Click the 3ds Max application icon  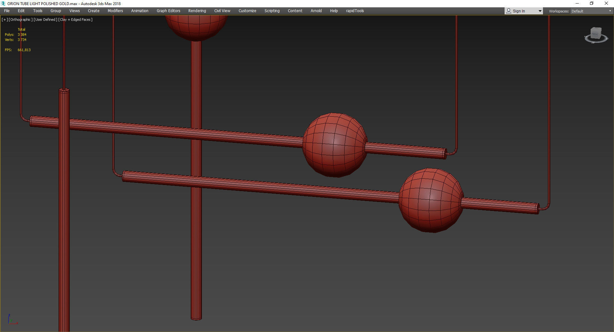coord(4,4)
